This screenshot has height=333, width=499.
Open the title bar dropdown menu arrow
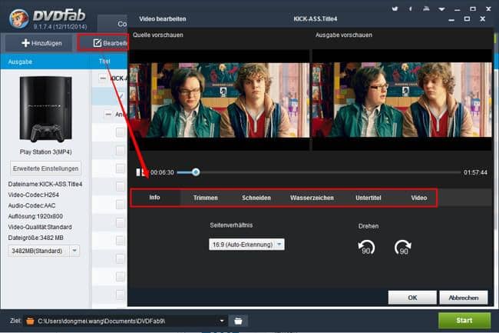[441, 9]
